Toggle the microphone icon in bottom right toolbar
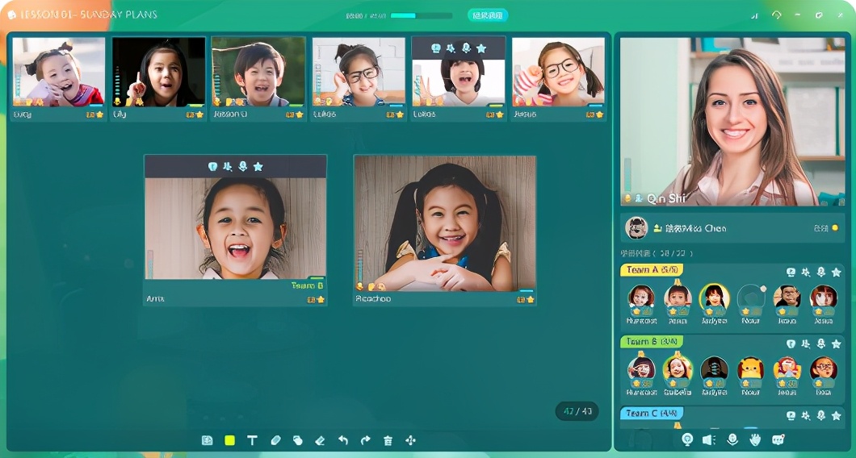 (x=732, y=439)
